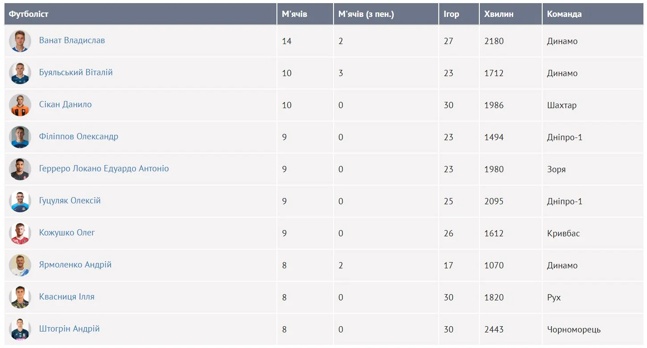Screen dimensions: 647x348
Task: Follow the Герреро Локано Едуардо Антоніо link
Action: (x=104, y=169)
